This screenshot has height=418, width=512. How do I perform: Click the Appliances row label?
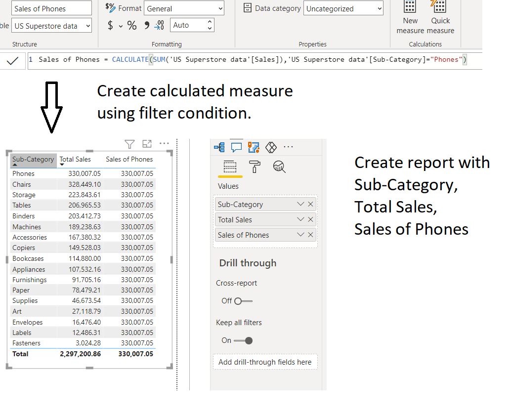[29, 269]
